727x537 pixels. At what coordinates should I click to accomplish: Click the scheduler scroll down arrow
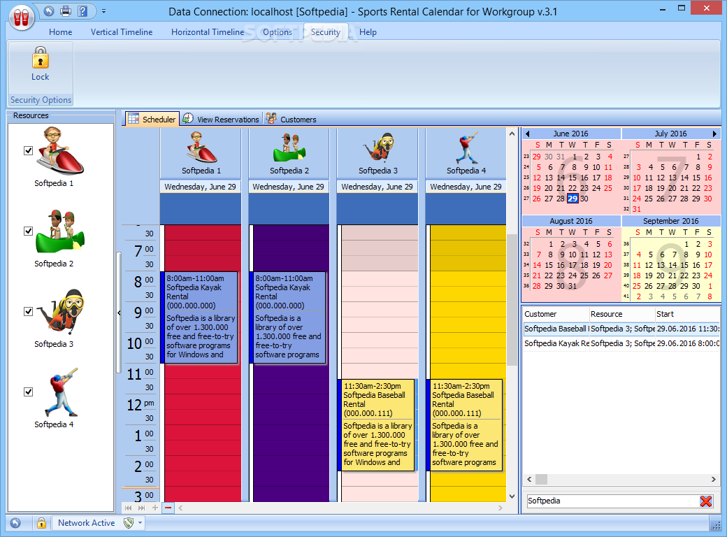coord(512,496)
